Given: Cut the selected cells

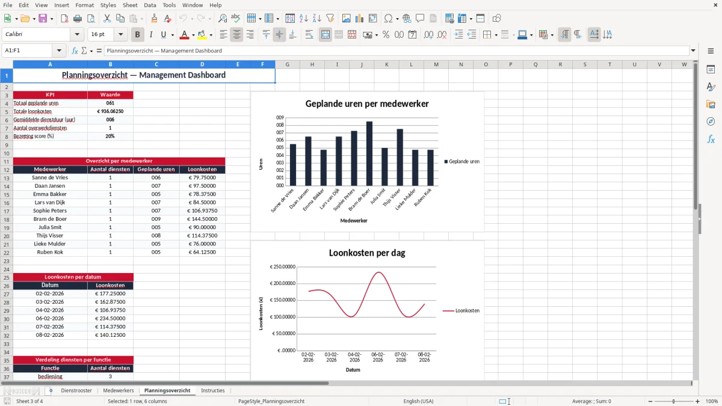Looking at the screenshot, I should click(x=106, y=19).
